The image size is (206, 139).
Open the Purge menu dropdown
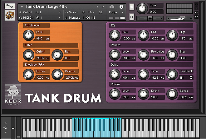116,12
